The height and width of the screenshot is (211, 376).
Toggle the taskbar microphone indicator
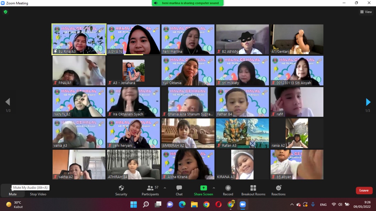pos(313,205)
